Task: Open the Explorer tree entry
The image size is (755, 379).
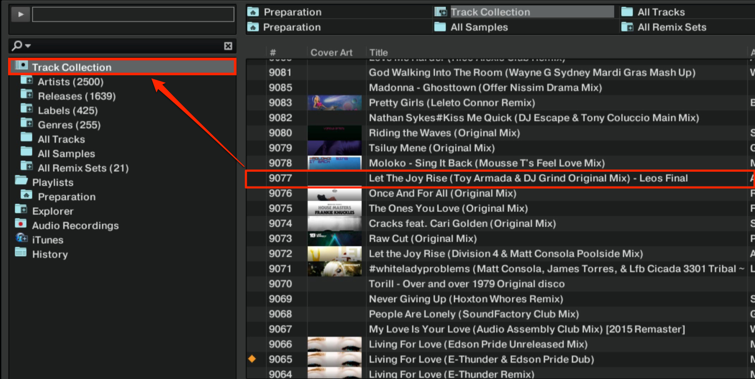Action: pyautogui.click(x=53, y=211)
